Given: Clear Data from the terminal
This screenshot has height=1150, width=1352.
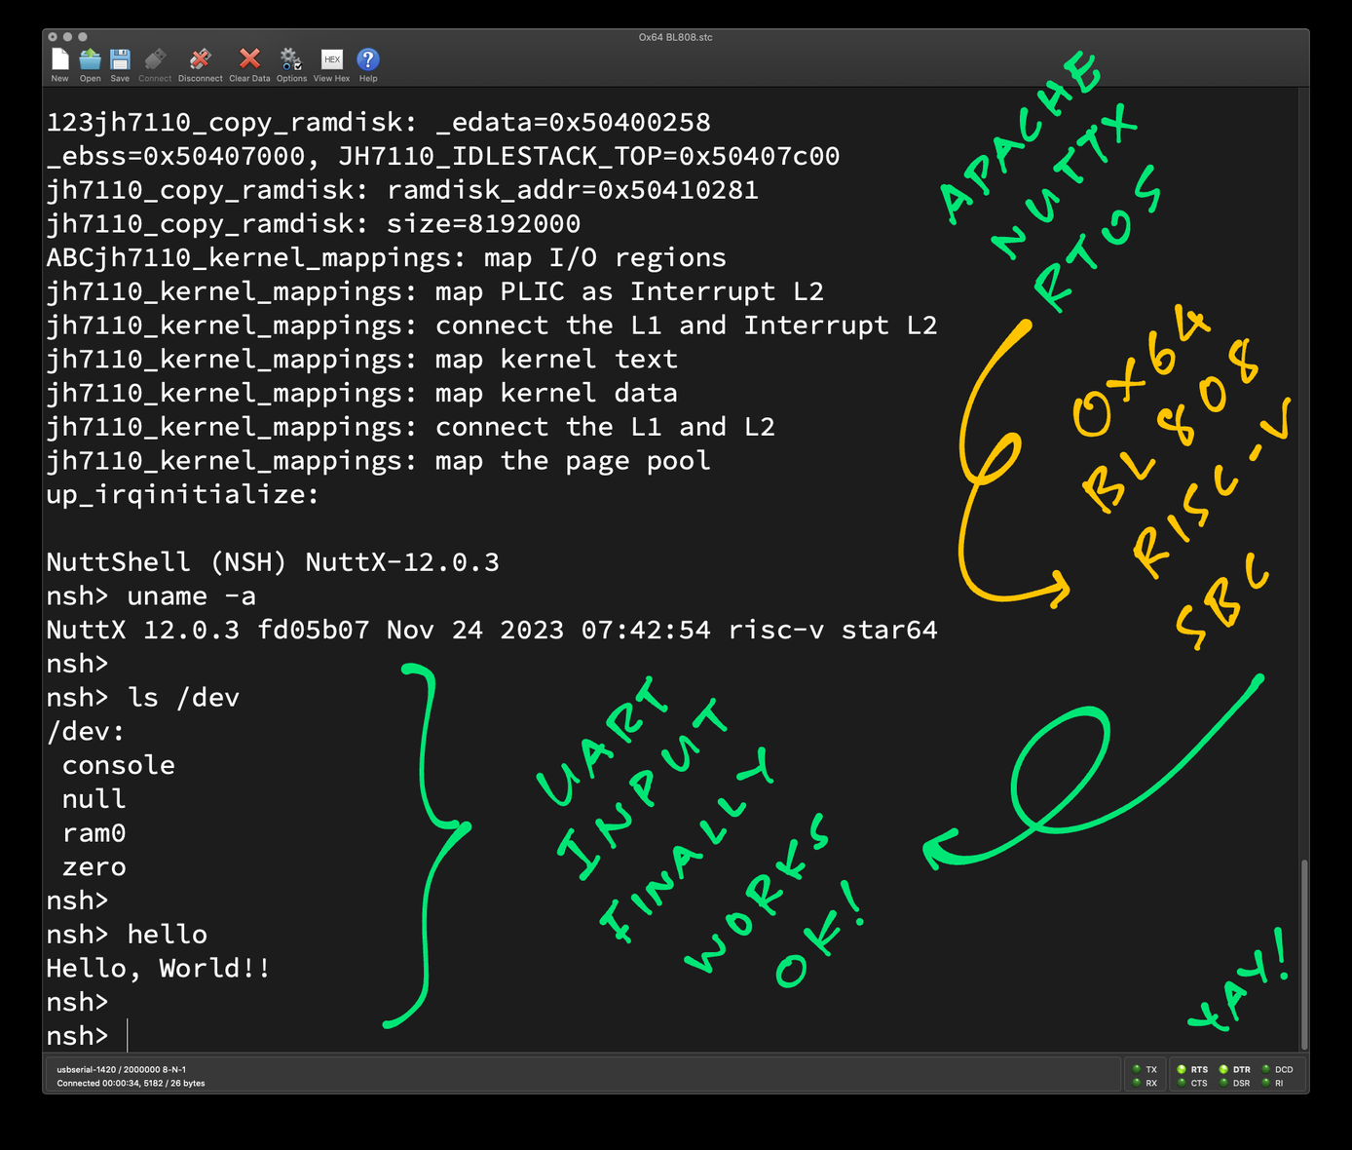Looking at the screenshot, I should click(249, 60).
